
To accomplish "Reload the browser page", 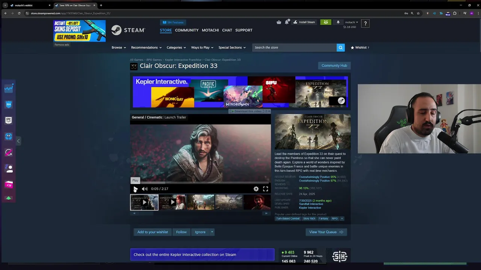I will [19, 13].
